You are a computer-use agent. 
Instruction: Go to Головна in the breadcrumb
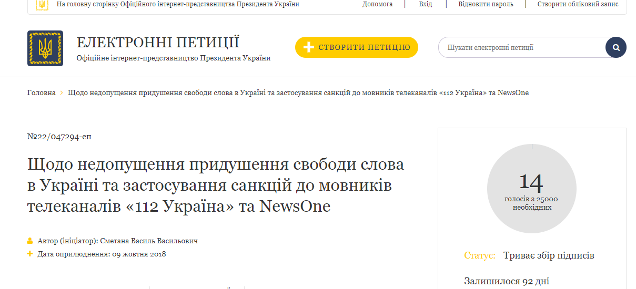pyautogui.click(x=41, y=92)
